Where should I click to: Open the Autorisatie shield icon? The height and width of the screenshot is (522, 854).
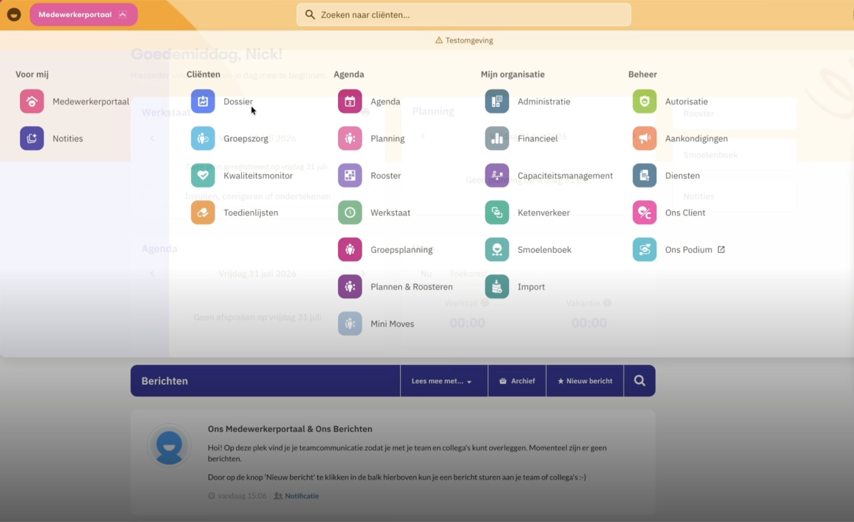point(645,101)
